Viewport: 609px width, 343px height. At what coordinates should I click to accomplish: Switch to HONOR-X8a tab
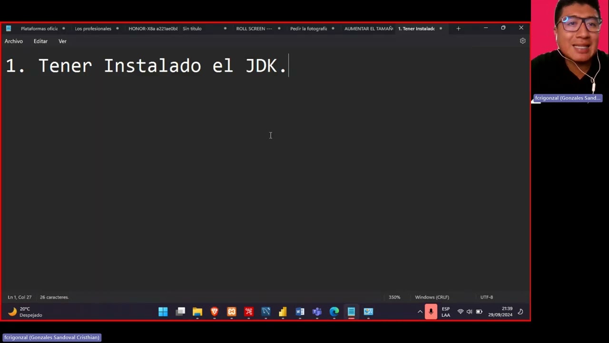point(153,29)
